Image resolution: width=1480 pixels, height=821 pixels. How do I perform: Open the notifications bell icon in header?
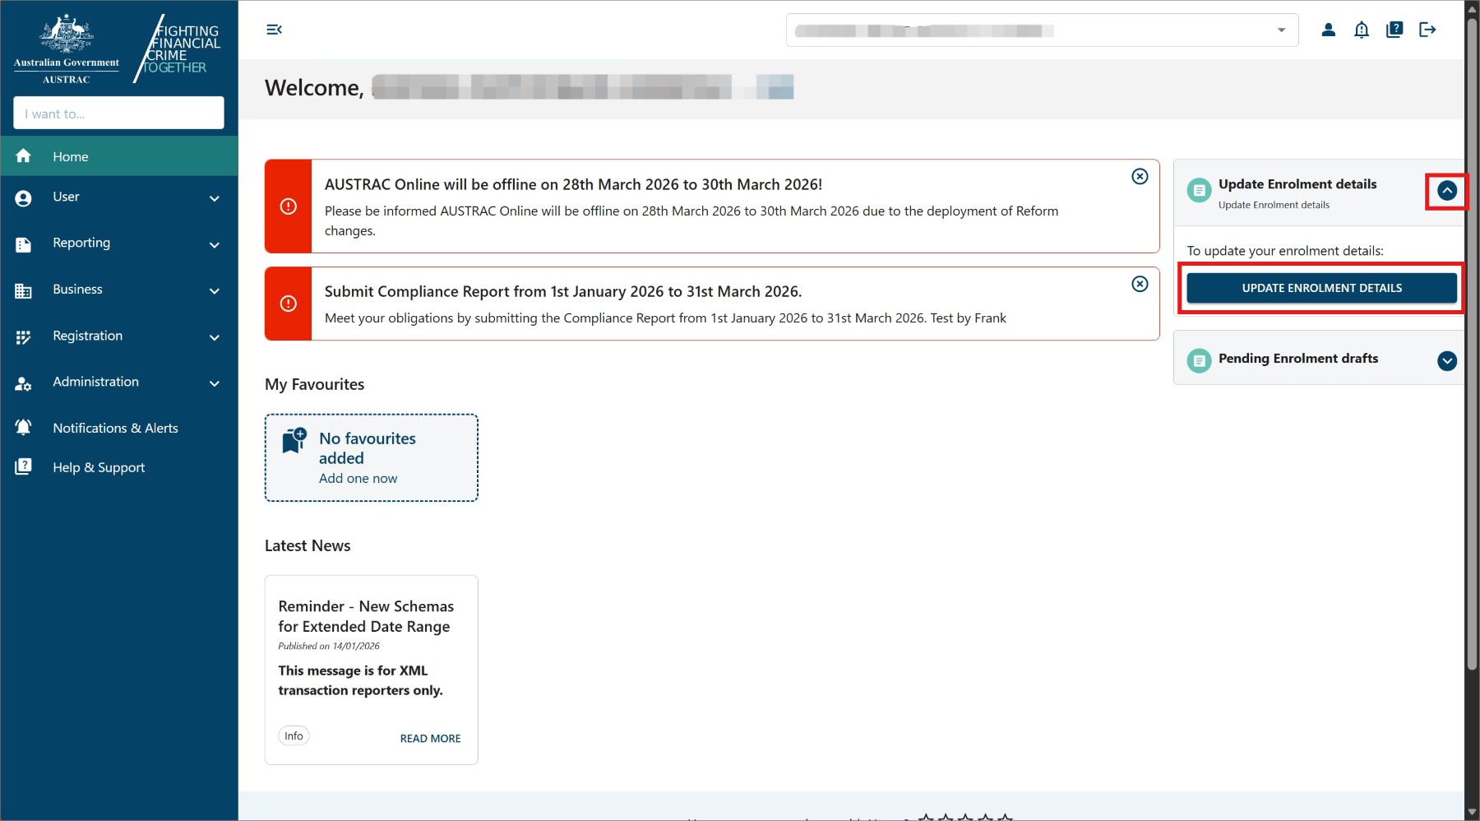1362,30
